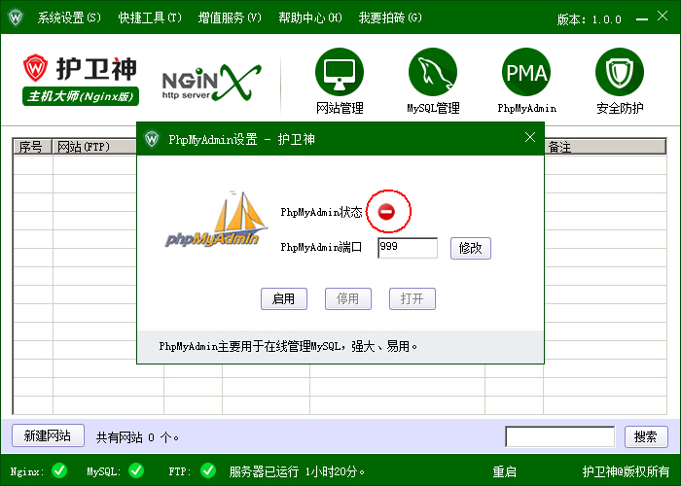Open the 帮助中心(H) menu
681x486 pixels.
pos(310,17)
